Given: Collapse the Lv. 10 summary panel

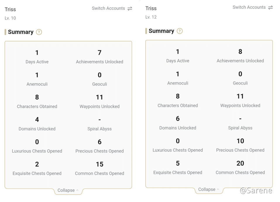Looking at the screenshot, I should tap(68, 190).
